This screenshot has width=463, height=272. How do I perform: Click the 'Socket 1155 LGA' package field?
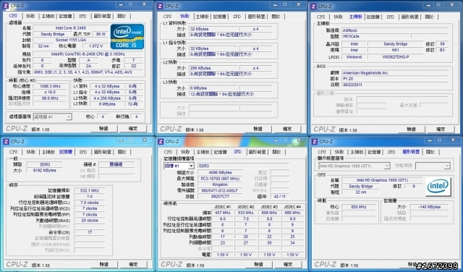(x=71, y=40)
